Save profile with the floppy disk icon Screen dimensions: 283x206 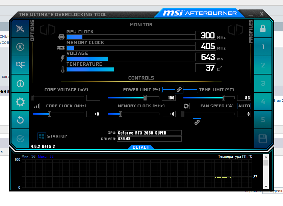[263, 139]
